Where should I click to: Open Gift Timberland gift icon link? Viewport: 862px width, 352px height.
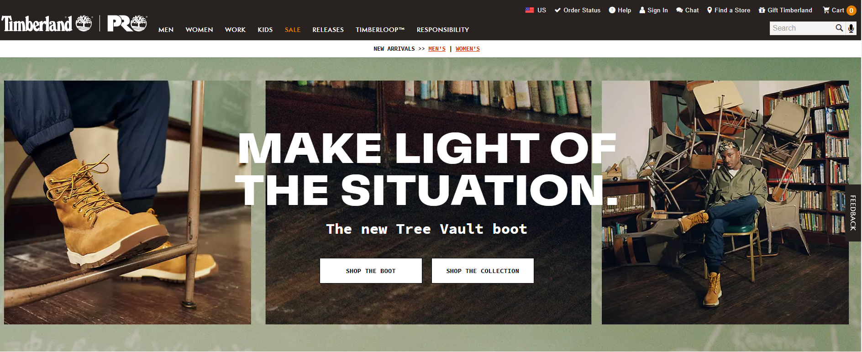(762, 10)
